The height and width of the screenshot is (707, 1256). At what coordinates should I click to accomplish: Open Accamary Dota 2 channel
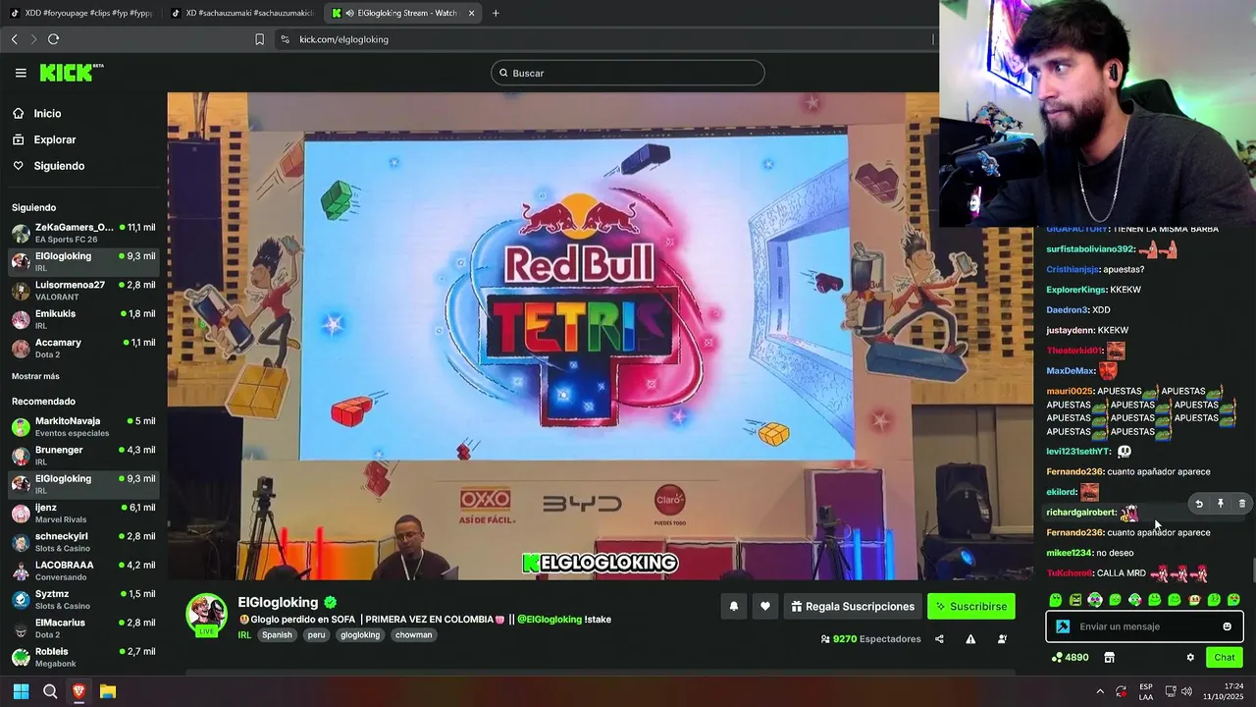tap(82, 348)
